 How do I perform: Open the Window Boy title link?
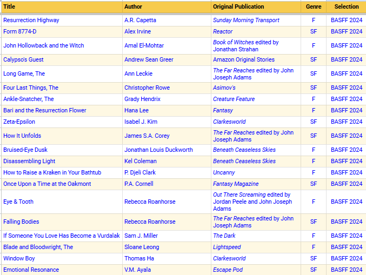(19, 258)
